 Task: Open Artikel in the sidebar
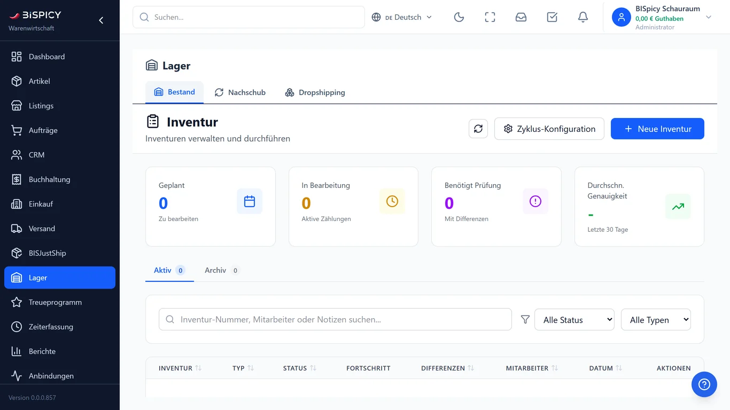pos(60,81)
